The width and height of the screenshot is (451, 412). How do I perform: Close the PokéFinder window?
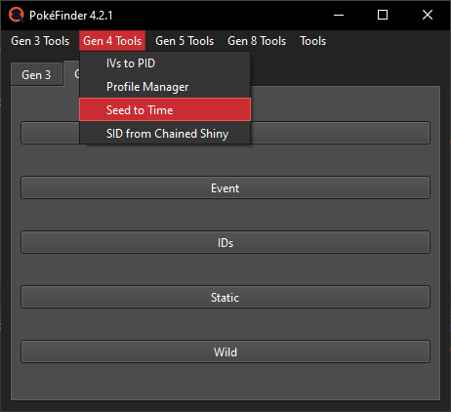428,15
